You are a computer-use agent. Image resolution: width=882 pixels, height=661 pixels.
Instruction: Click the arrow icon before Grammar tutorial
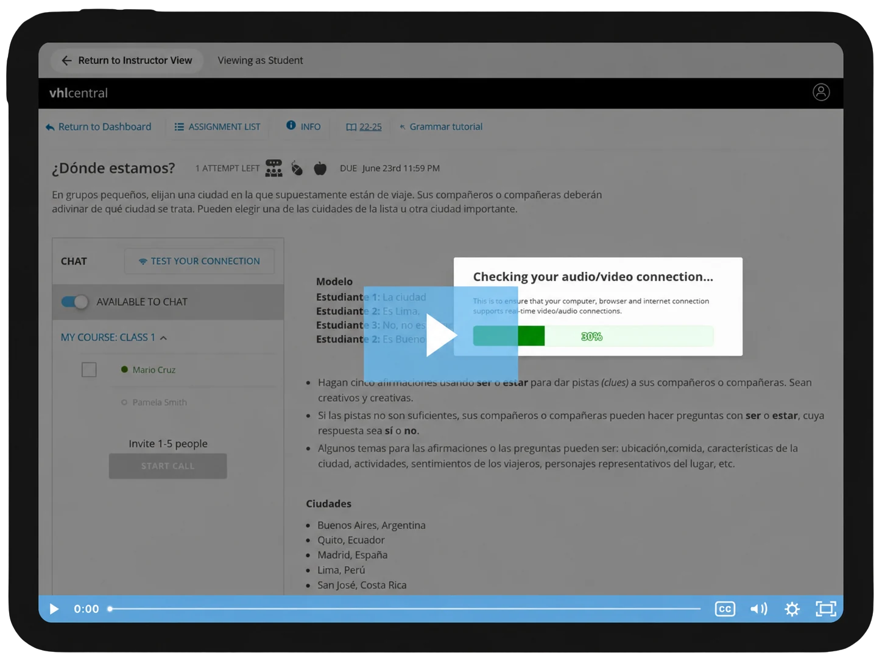(403, 127)
